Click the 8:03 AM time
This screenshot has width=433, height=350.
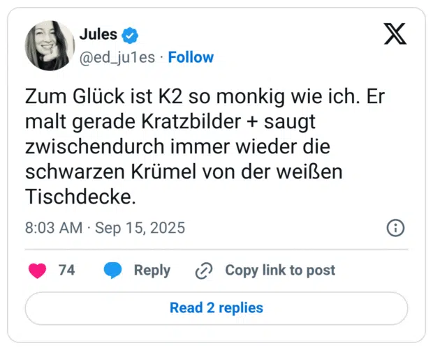pos(53,229)
